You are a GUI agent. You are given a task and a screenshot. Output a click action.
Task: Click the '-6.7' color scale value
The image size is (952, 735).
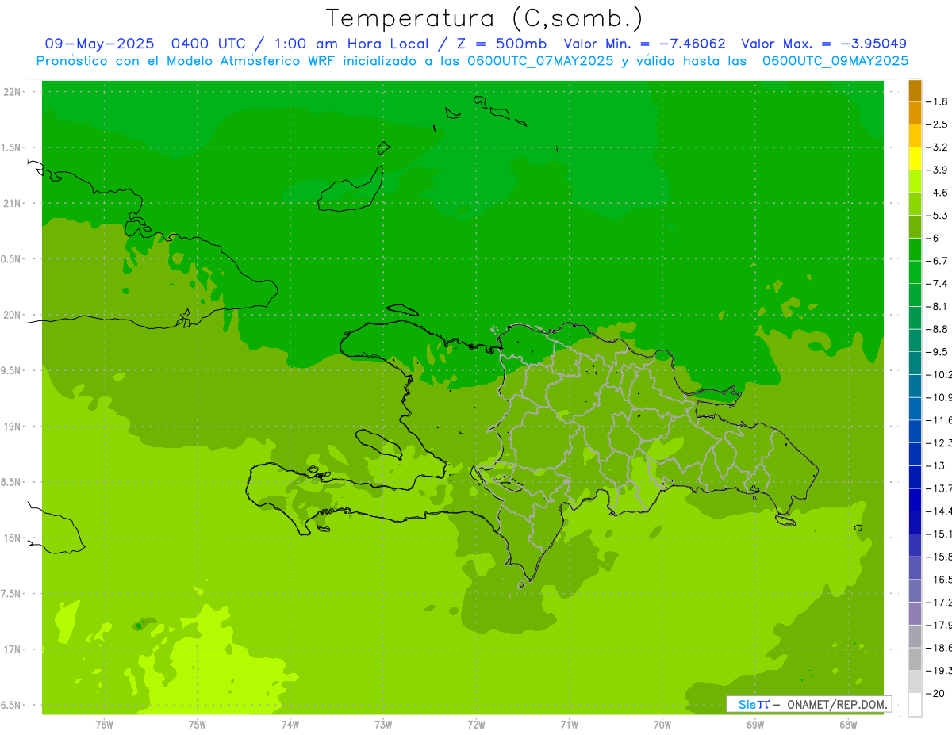click(937, 261)
